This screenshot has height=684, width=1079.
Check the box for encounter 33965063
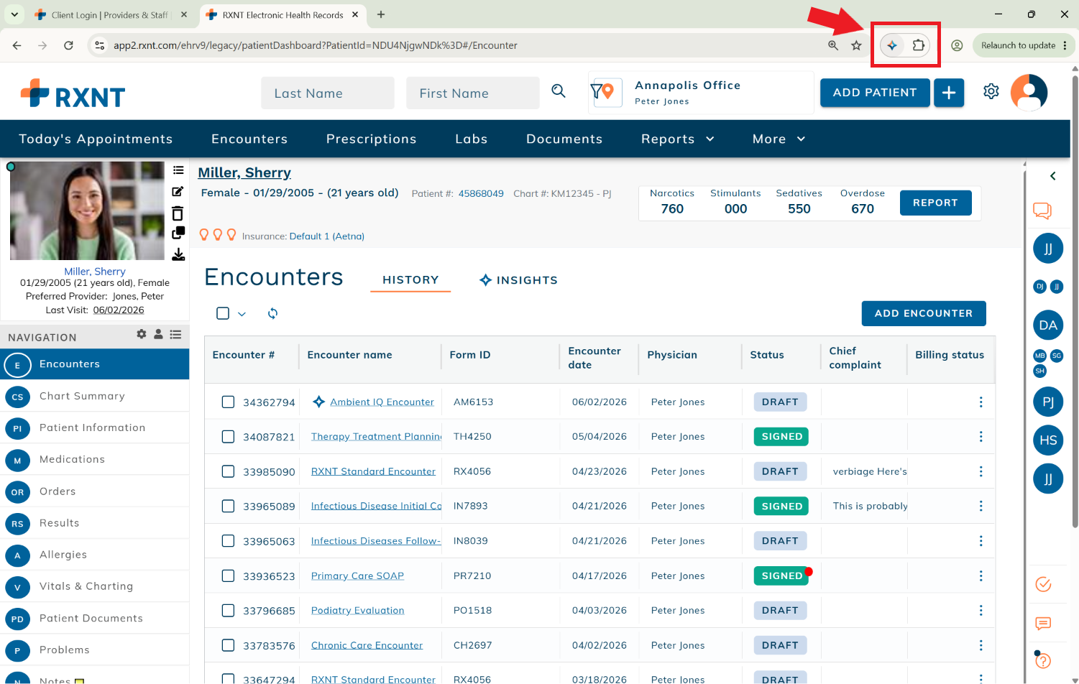(228, 540)
